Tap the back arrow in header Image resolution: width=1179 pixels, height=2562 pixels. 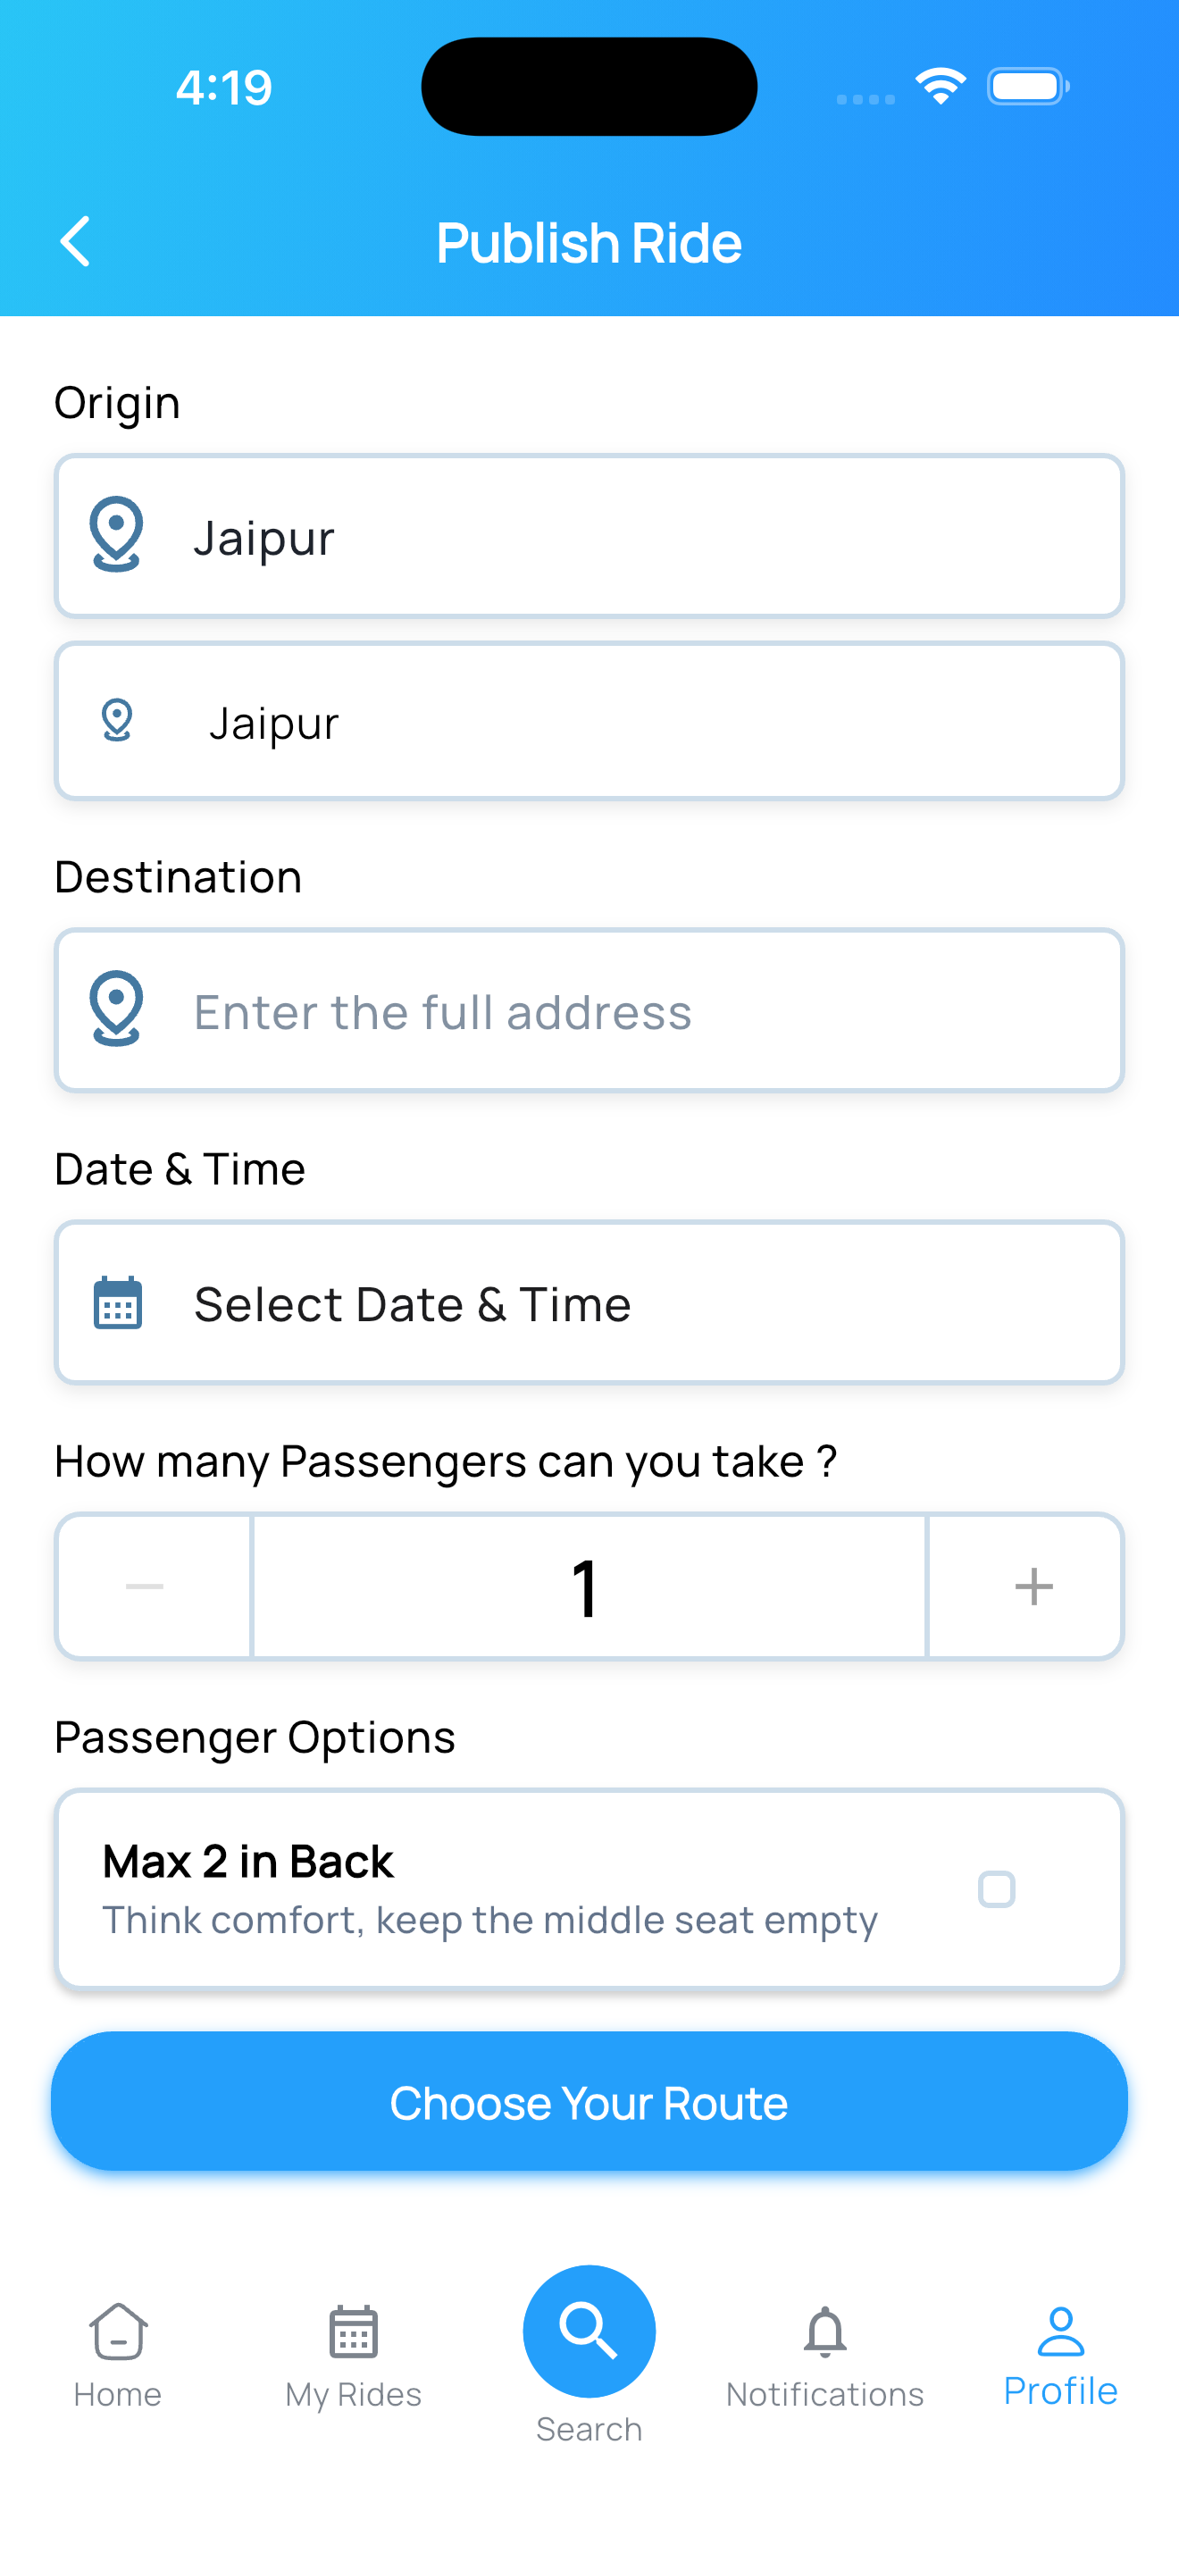[x=76, y=242]
